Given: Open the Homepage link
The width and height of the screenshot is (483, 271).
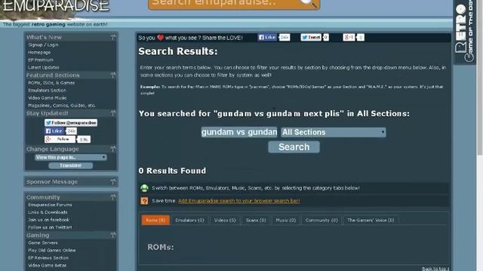Looking at the screenshot, I should pos(39,52).
